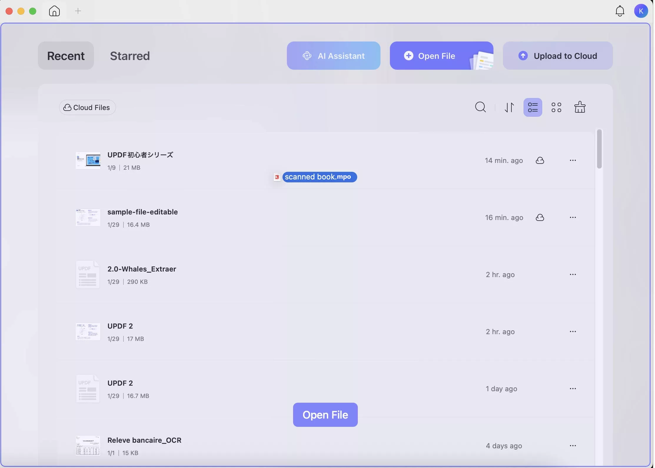Click the user avatar K
The image size is (655, 468).
(x=641, y=11)
